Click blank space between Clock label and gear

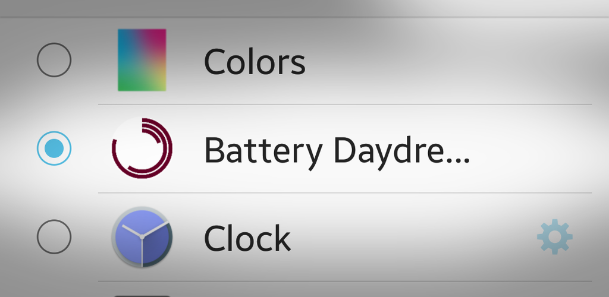click(412, 237)
